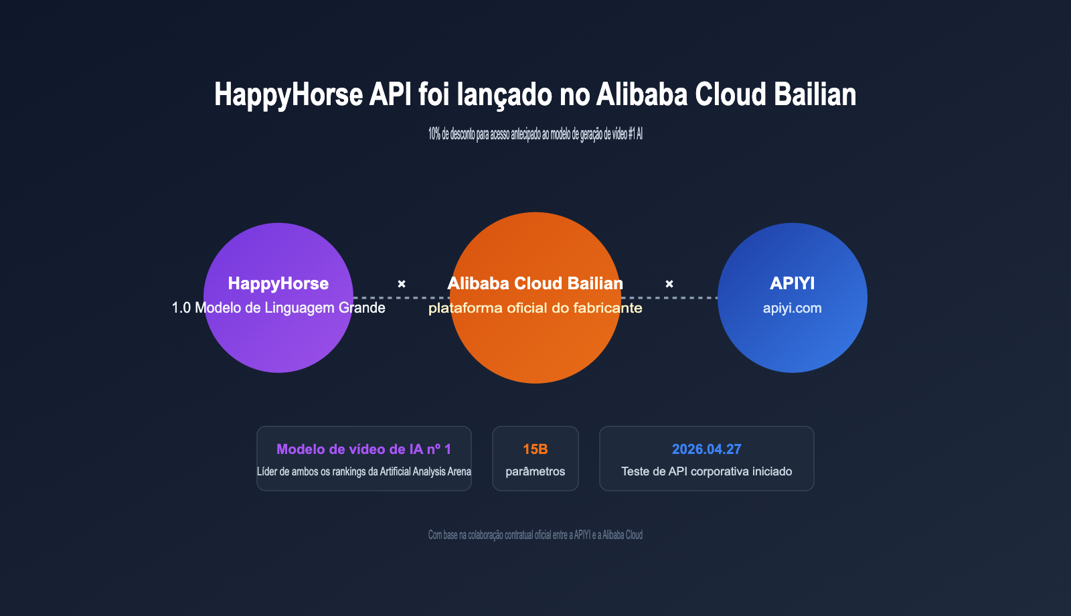Click the "Modelo de vídeo de IA nº 1" heading
This screenshot has width=1071, height=616.
click(364, 449)
